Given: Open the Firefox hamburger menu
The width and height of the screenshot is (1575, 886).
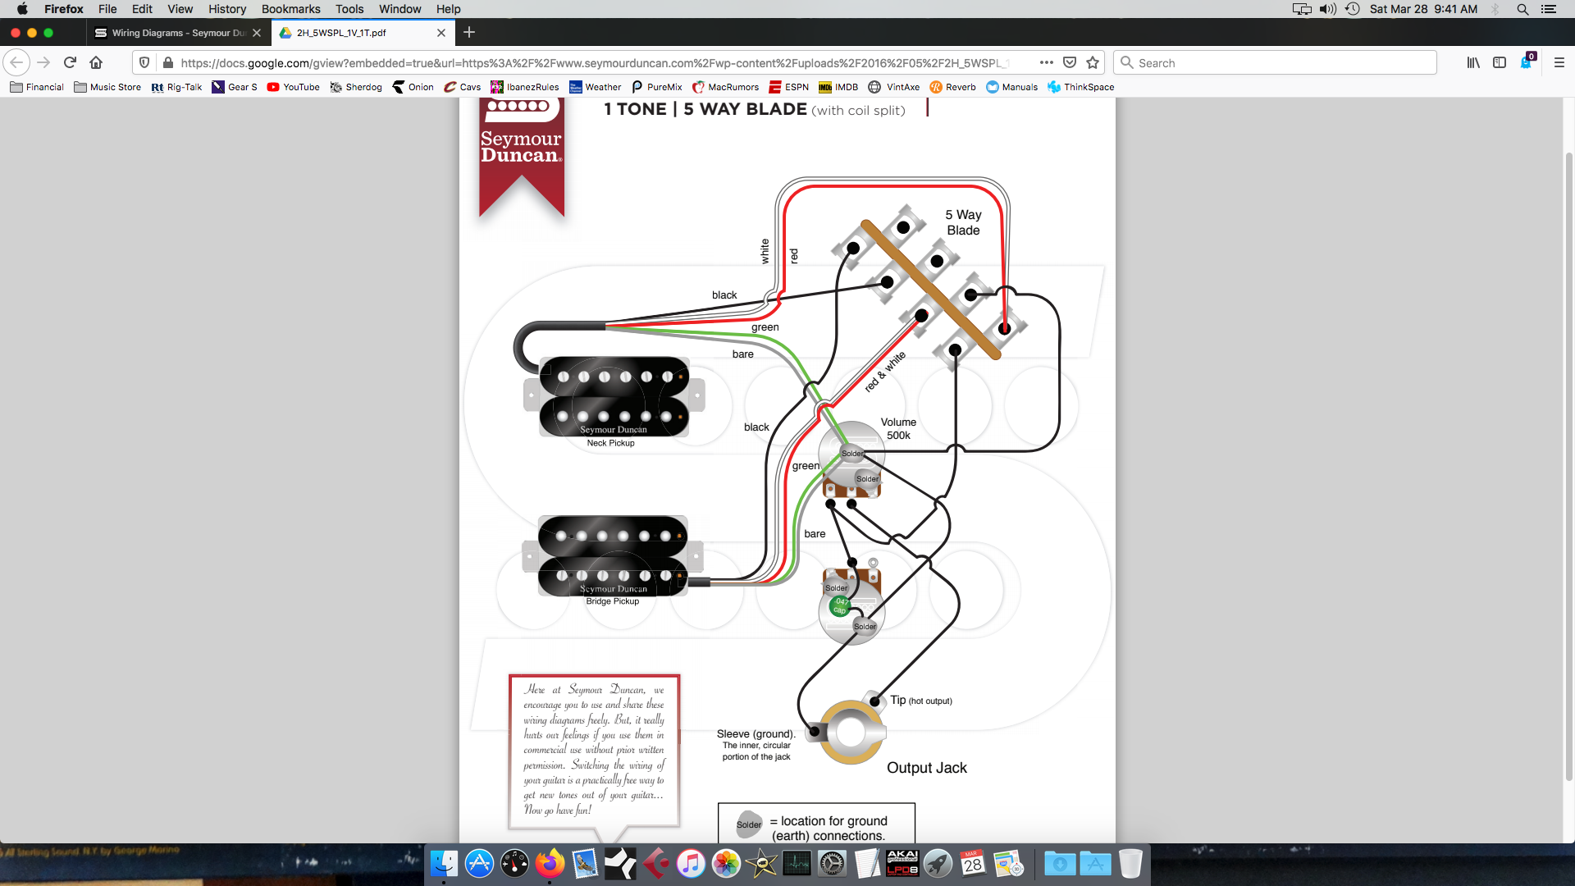Looking at the screenshot, I should coord(1559,62).
